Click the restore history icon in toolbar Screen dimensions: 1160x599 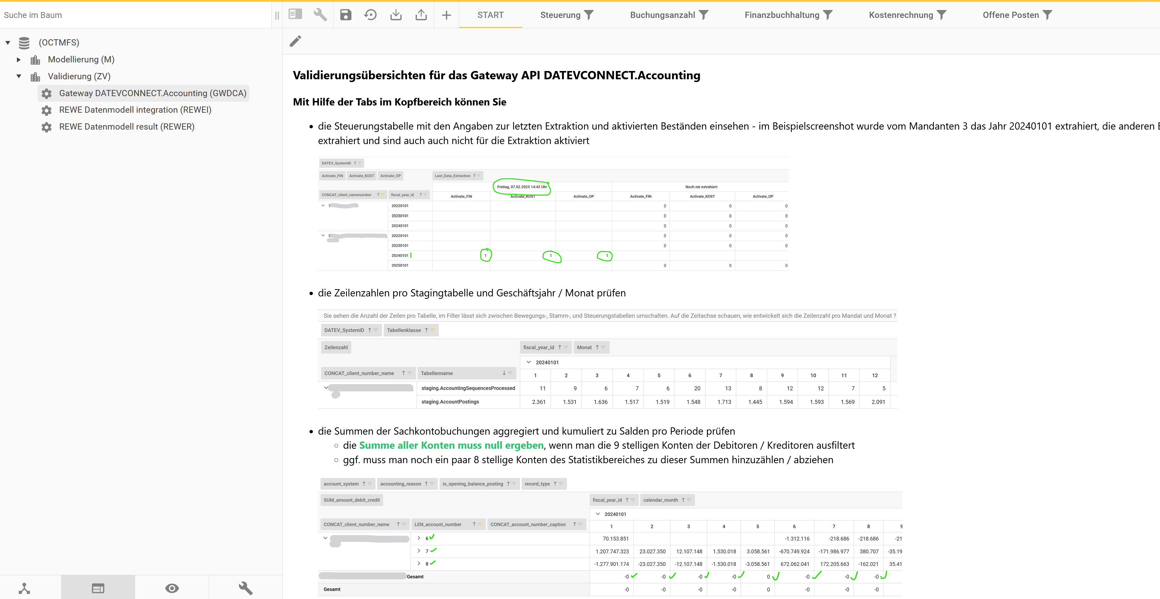point(370,15)
